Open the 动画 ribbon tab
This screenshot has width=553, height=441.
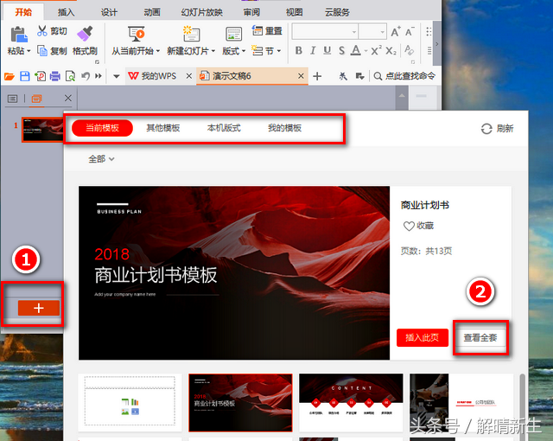click(152, 12)
